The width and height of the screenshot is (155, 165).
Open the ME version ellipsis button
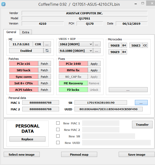point(47,44)
